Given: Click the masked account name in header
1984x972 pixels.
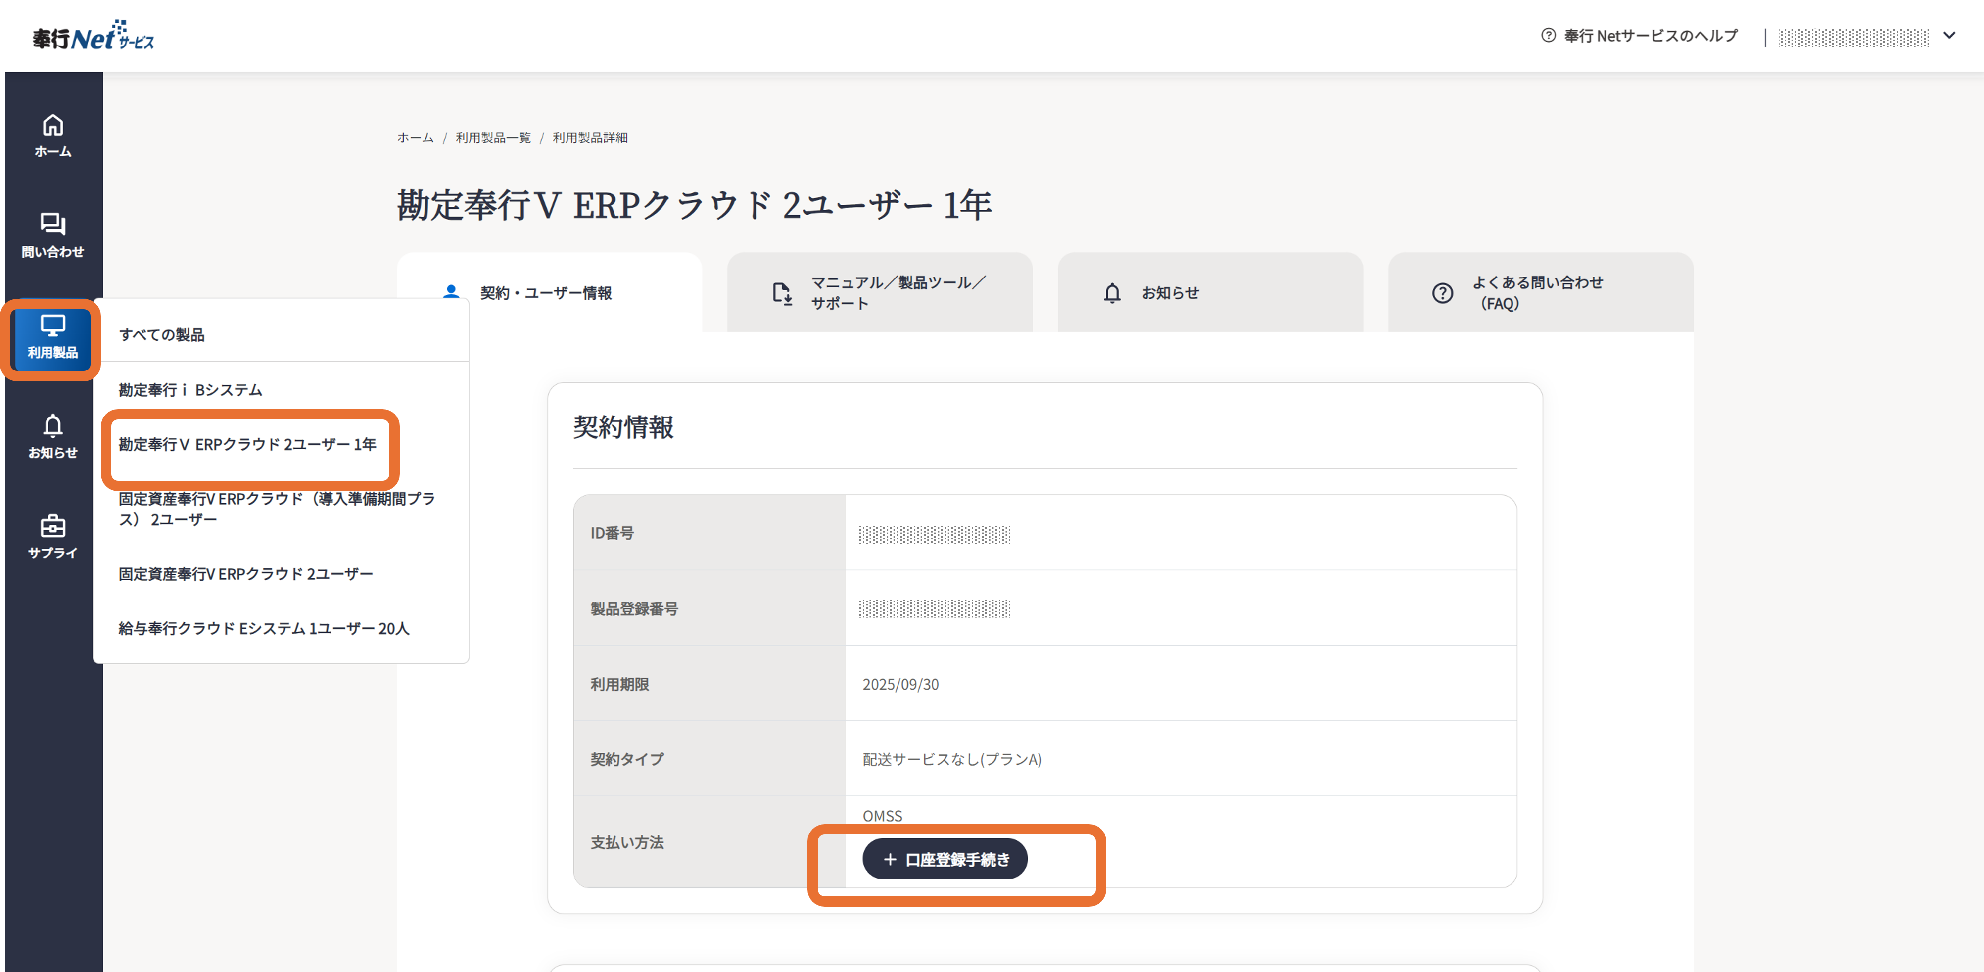Looking at the screenshot, I should point(1854,37).
